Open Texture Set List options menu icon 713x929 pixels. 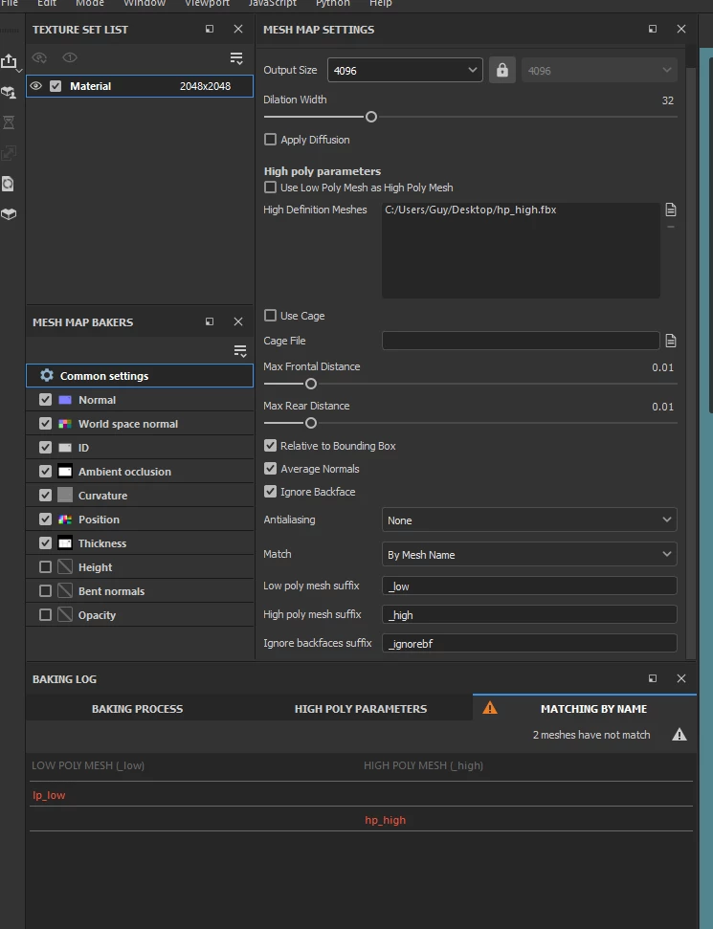[235, 58]
